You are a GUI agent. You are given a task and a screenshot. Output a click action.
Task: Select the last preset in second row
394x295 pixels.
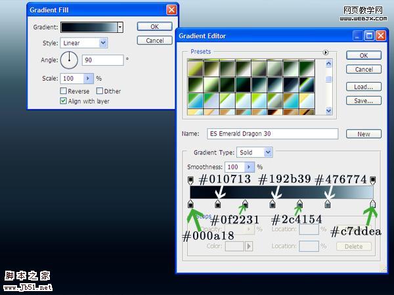click(x=307, y=85)
